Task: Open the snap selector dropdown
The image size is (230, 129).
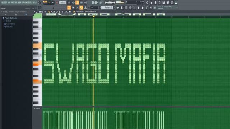Action: [x=94, y=8]
